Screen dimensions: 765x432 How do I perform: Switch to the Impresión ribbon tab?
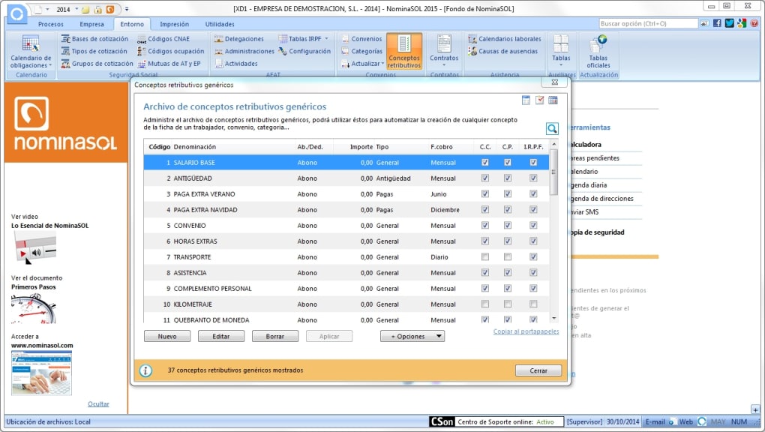[x=174, y=24]
